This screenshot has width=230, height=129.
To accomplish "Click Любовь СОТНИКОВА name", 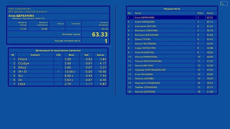I will click(146, 87).
